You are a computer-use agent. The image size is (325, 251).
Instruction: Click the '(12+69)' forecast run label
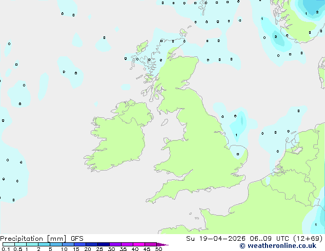click(308, 239)
